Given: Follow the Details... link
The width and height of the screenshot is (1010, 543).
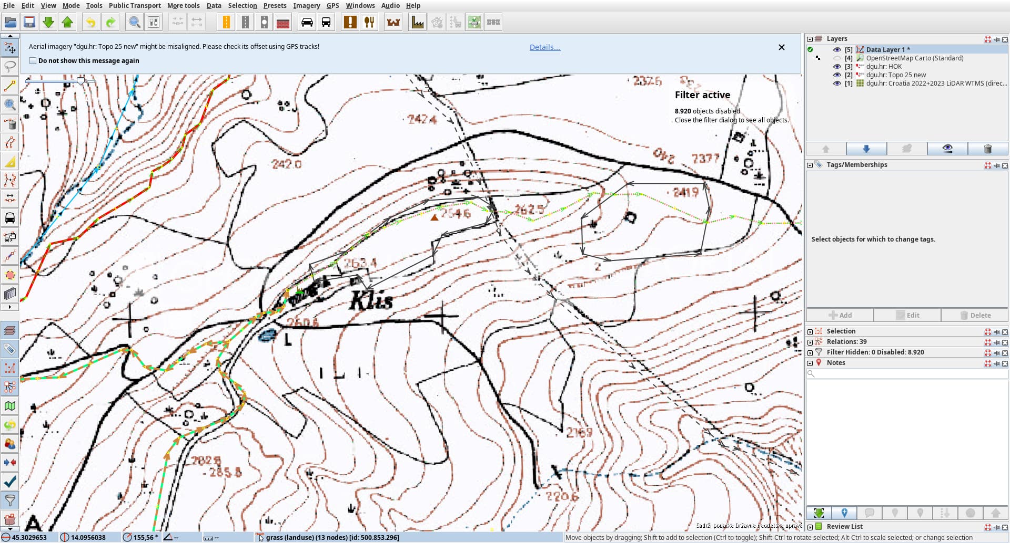Looking at the screenshot, I should 545,47.
